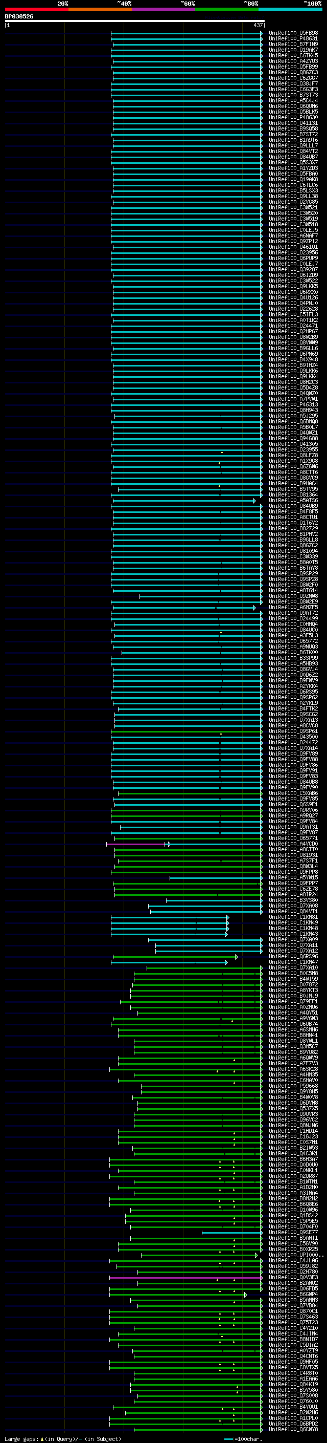Select hit label UniRef100_C5GV90

click(x=293, y=1243)
